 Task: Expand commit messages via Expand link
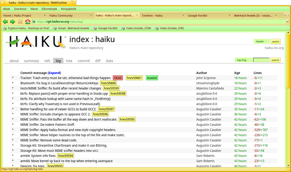[54, 73]
